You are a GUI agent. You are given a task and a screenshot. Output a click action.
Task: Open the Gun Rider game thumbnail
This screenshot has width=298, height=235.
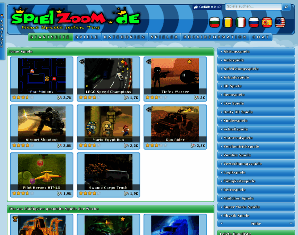click(175, 124)
